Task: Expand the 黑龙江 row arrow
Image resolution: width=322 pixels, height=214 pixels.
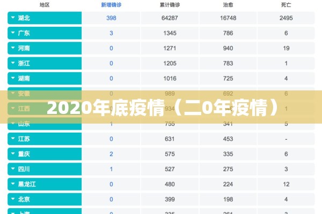Action: click(13, 184)
